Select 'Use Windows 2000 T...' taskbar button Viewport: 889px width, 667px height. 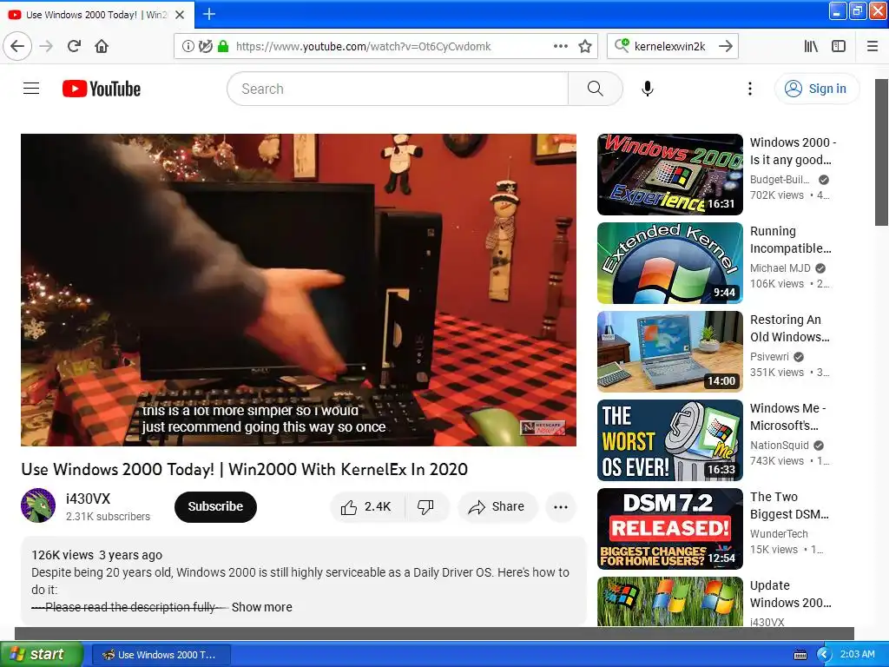(161, 655)
